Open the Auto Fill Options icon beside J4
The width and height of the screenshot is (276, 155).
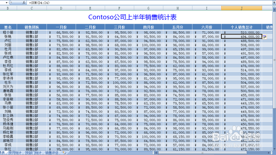(x=265, y=37)
